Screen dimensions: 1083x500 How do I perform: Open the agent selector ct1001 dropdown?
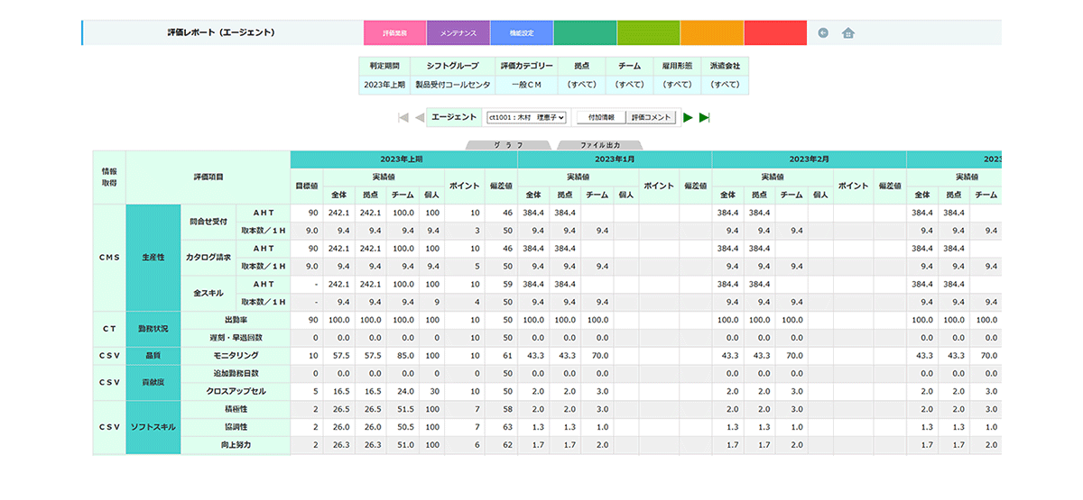tap(526, 117)
